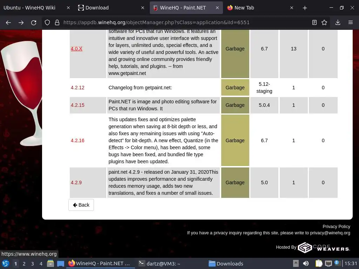Go forward using the arrow
Viewport: 359px width, 269px height.
(x=21, y=22)
